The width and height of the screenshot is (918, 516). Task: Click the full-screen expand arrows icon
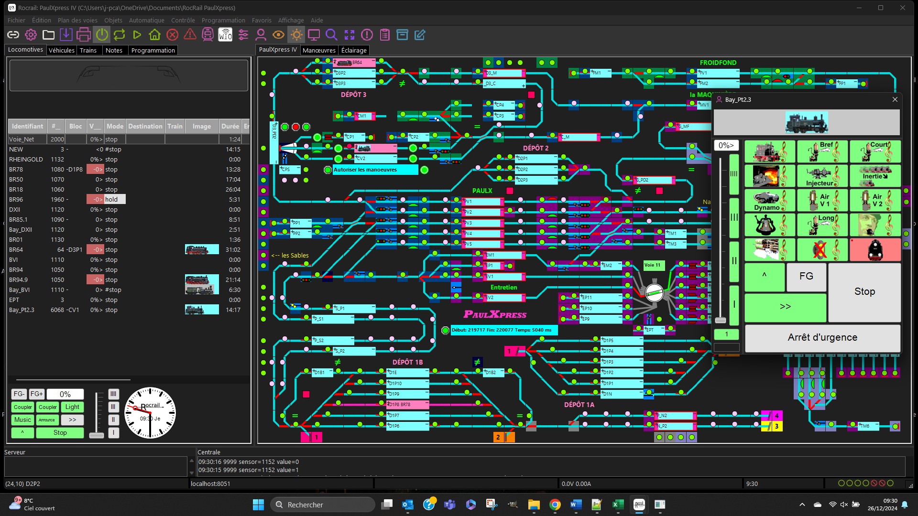pos(350,35)
